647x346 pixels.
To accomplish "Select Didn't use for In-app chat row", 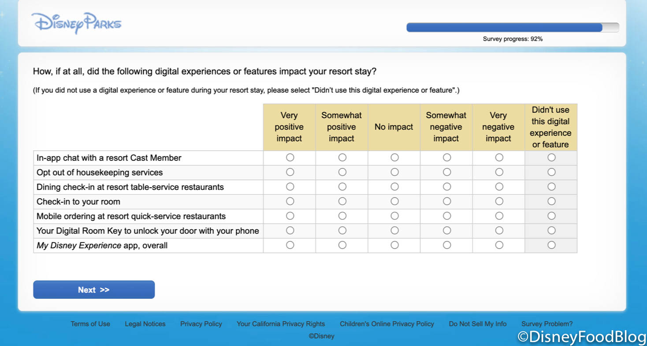I will [551, 158].
